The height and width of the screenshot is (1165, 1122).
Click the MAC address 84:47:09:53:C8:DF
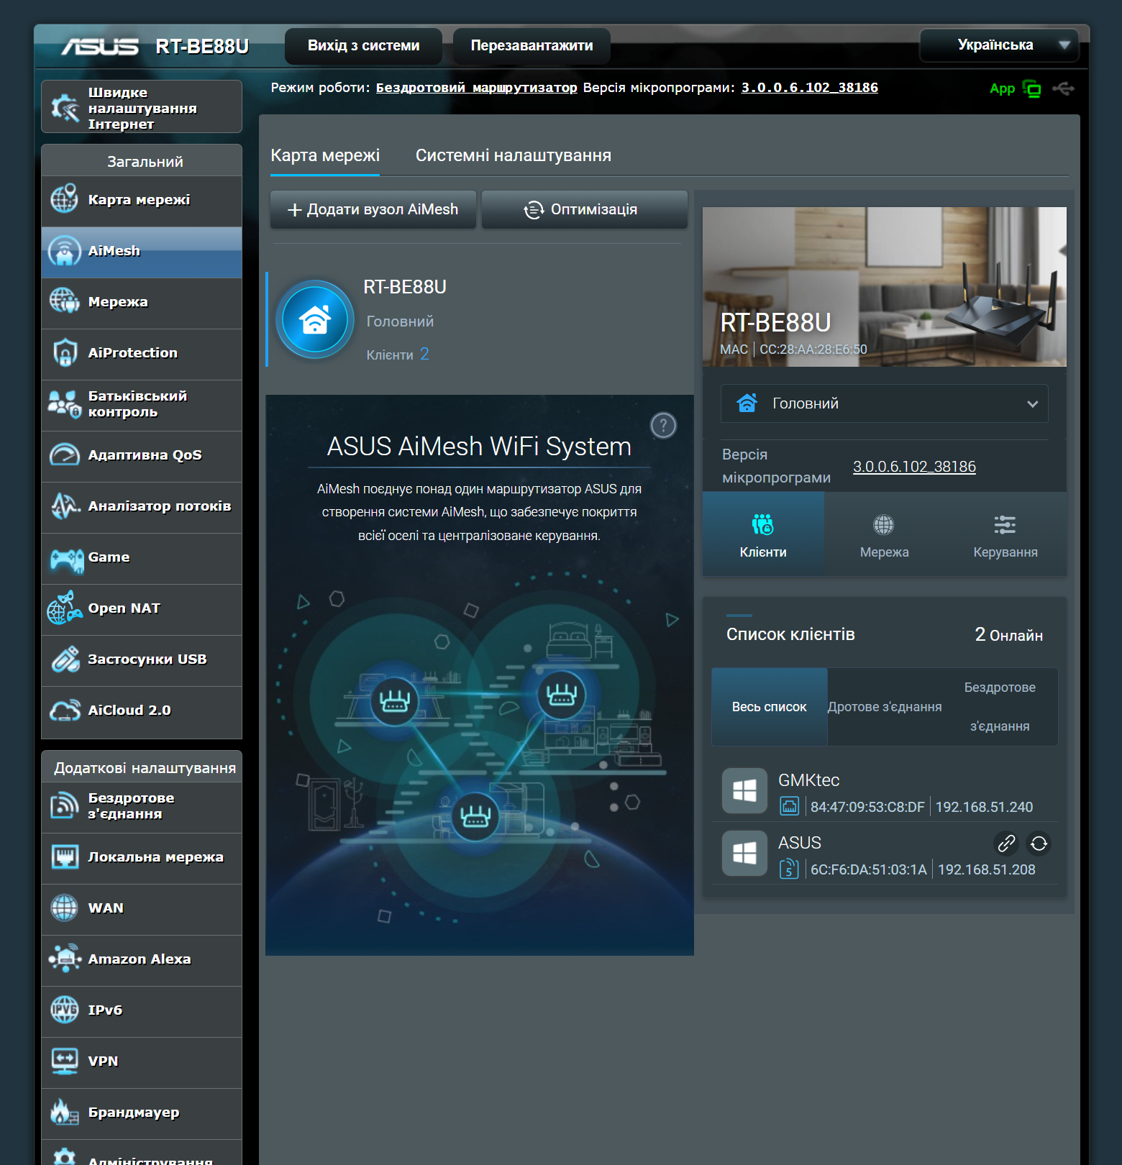click(x=867, y=808)
